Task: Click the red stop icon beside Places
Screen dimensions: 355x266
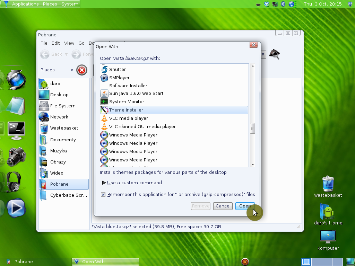Action: point(82,70)
